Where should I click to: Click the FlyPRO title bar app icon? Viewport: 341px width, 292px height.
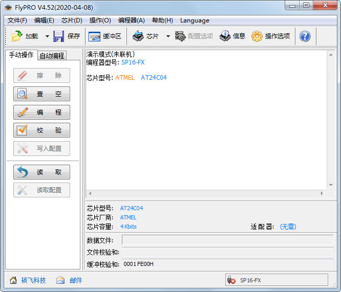pos(8,8)
